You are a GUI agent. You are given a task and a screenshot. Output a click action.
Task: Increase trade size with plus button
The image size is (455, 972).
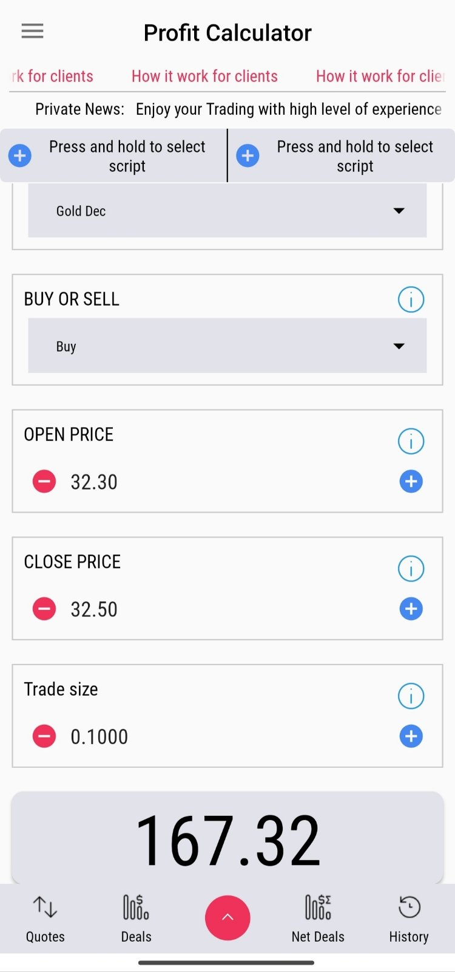[x=411, y=736]
